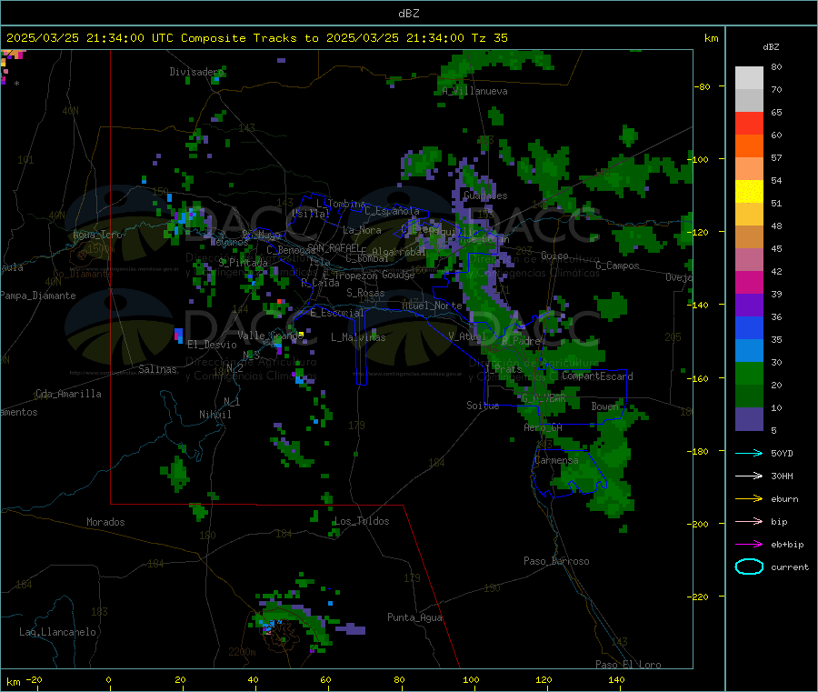Click the Valle_Grande place label
Screen dimensions: 818x692
coord(270,336)
